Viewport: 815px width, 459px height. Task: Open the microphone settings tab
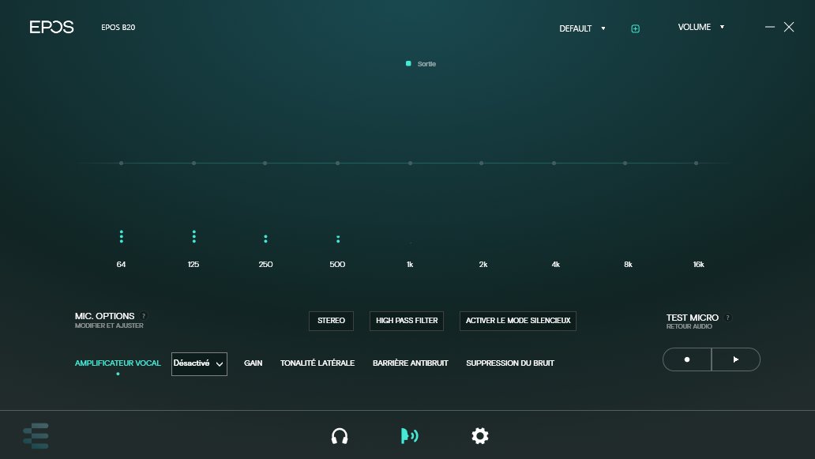(x=409, y=436)
